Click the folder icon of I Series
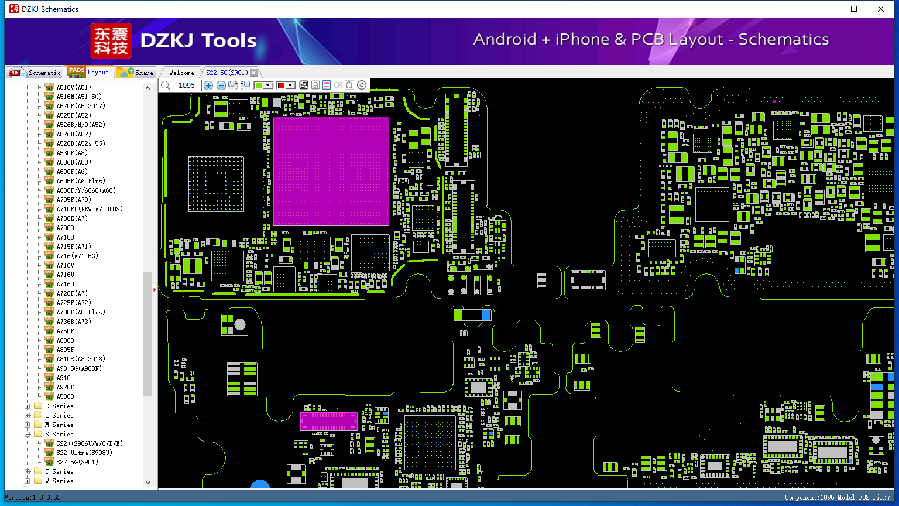 [x=38, y=415]
